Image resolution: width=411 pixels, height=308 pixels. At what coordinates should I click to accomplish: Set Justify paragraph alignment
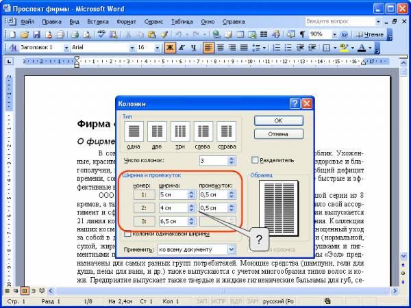244,48
